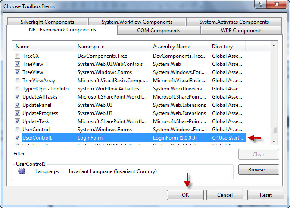This screenshot has width=290, height=208.
Task: Click the gear icon beside Language
Action: (x=22, y=171)
